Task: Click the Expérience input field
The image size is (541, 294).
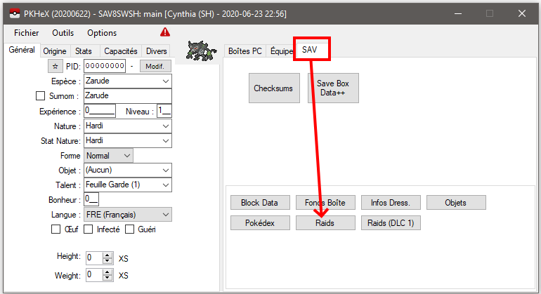Action: (x=100, y=111)
